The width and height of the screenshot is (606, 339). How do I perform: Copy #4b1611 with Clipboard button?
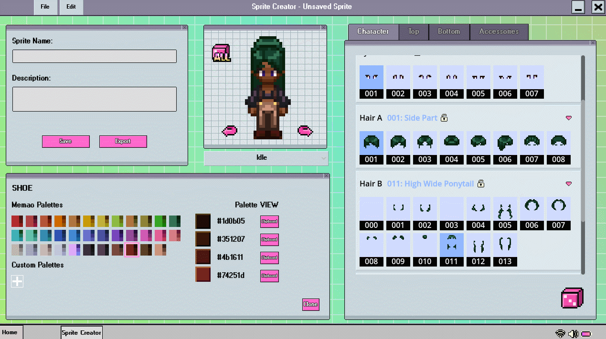(269, 257)
